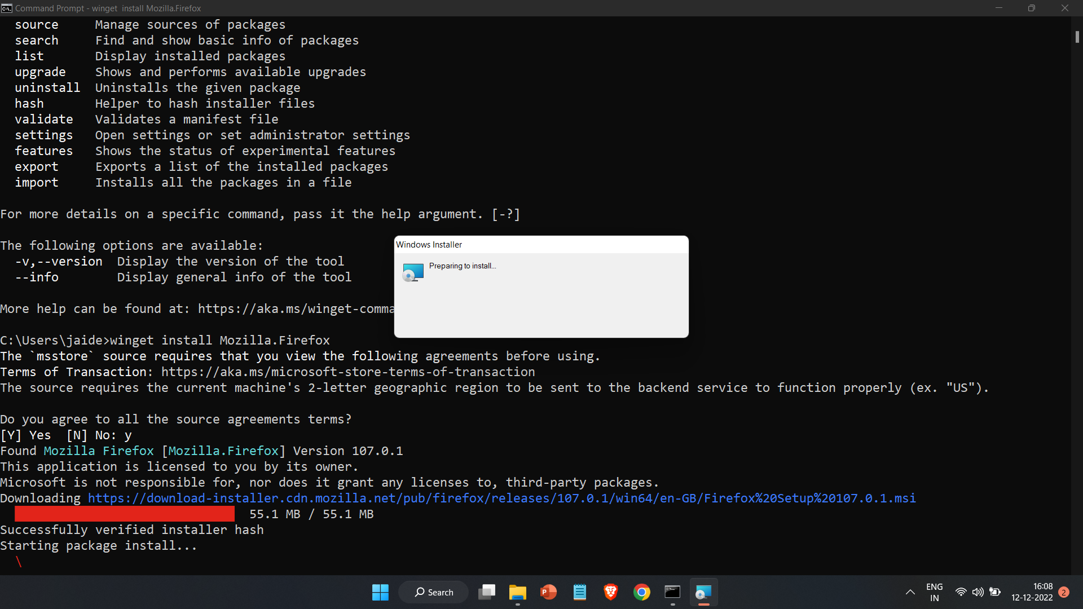Click the '-v,--version' option text
The image size is (1083, 609).
click(x=59, y=262)
